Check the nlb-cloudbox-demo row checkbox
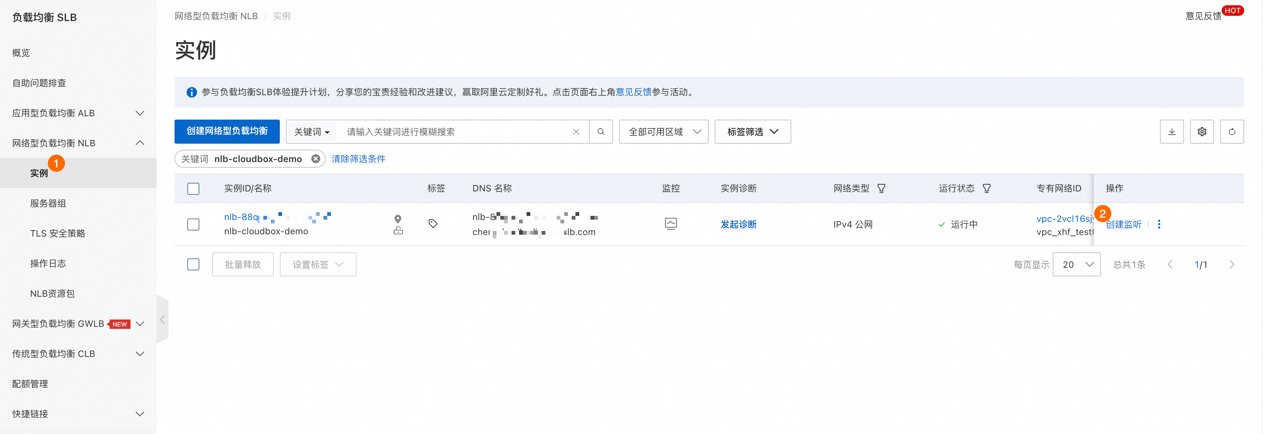 tap(193, 224)
